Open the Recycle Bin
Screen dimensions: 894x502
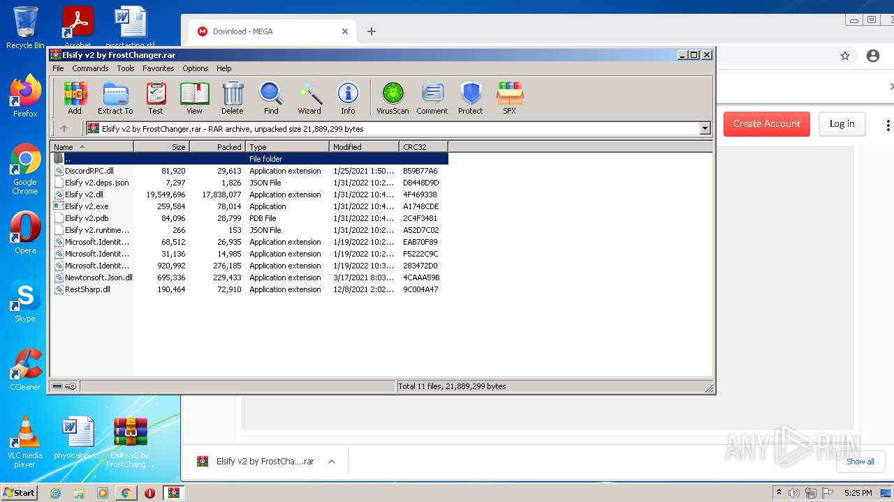click(x=25, y=28)
